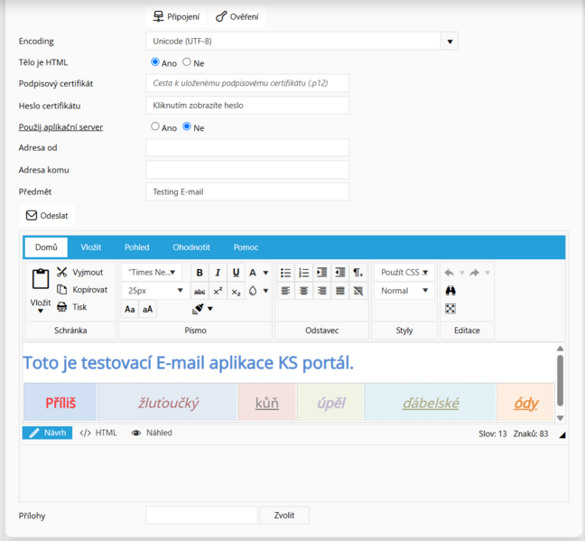Open the Použij aplikační server link
Screen dimensions: 585x541
tap(60, 127)
